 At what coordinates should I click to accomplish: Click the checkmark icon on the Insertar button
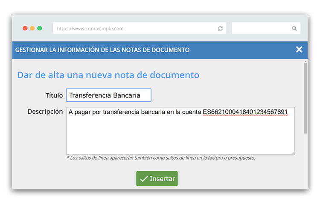[144, 179]
